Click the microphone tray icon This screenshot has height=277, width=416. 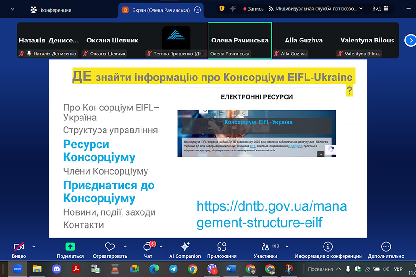coord(348,269)
